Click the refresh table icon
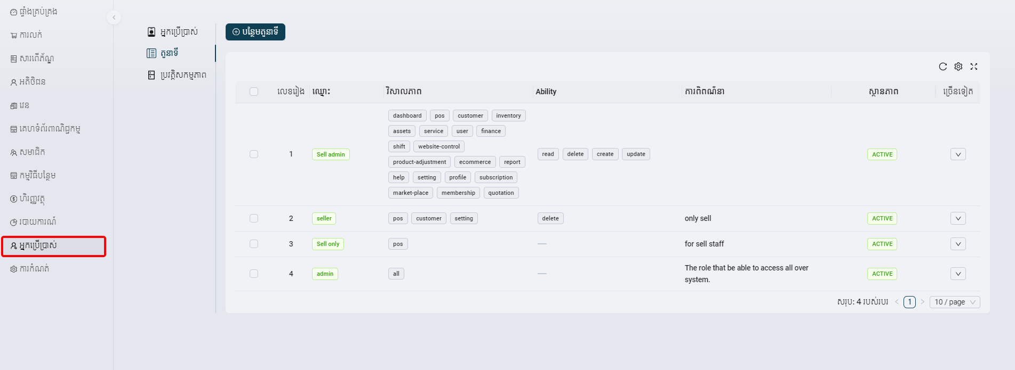Viewport: 1015px width, 370px height. coord(942,67)
